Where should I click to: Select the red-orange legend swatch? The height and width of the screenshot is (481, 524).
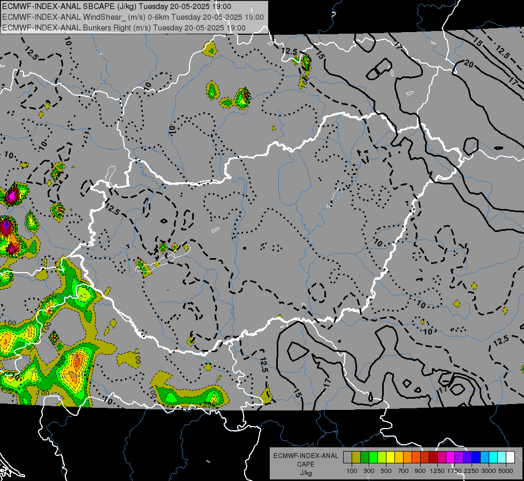(x=416, y=457)
